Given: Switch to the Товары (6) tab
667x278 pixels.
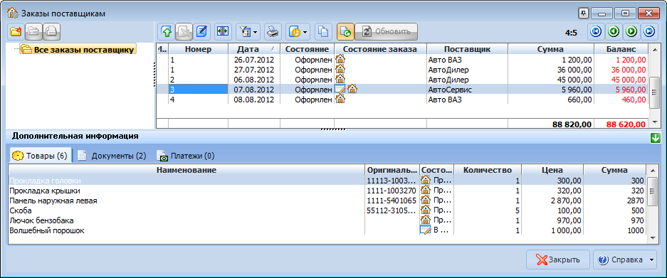Looking at the screenshot, I should point(40,156).
